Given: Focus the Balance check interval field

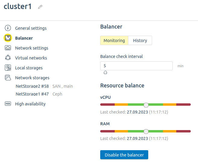Looking at the screenshot, I should coord(136,66).
